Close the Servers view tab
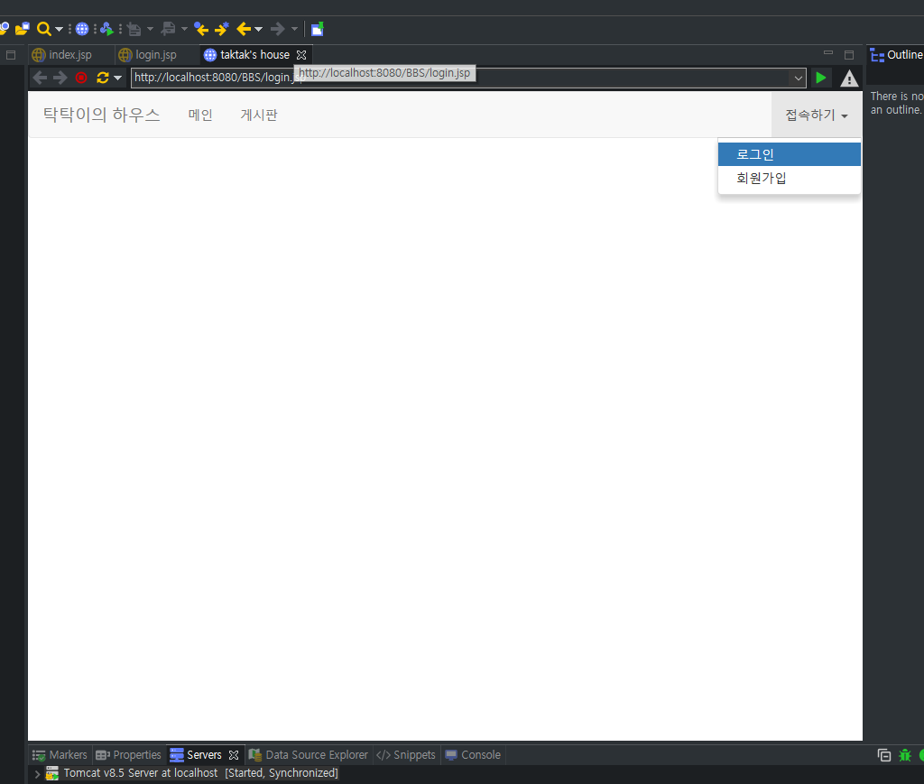Screen dimensions: 924x784 pos(234,754)
